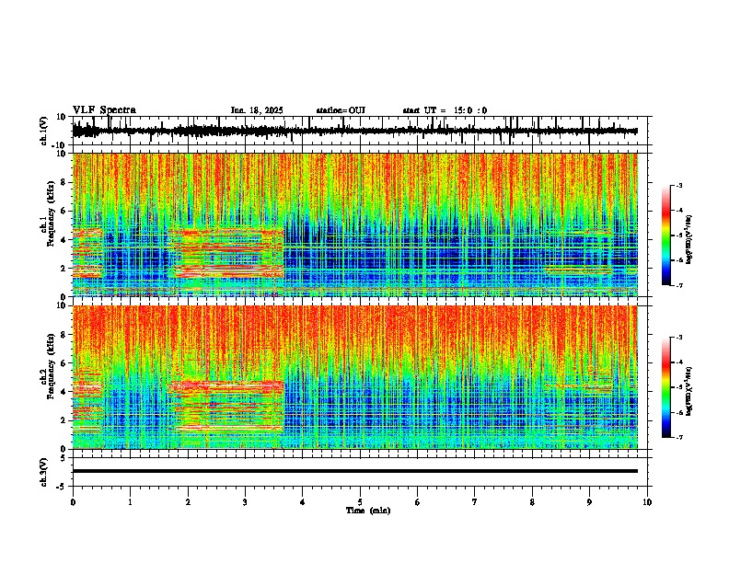Click the time axis tick label "8"
This screenshot has height=563, width=729.
(x=532, y=502)
